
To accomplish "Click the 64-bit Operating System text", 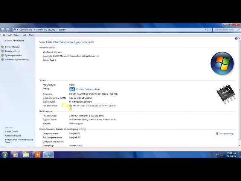I will point(81,102).
